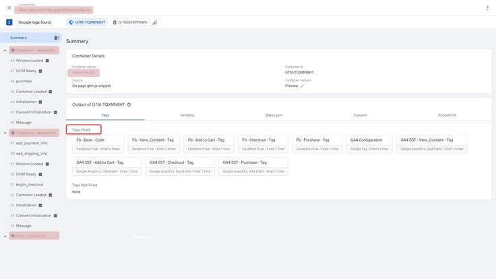Select event 46 purchase
Screen dimensions: 496x279
coord(24,82)
